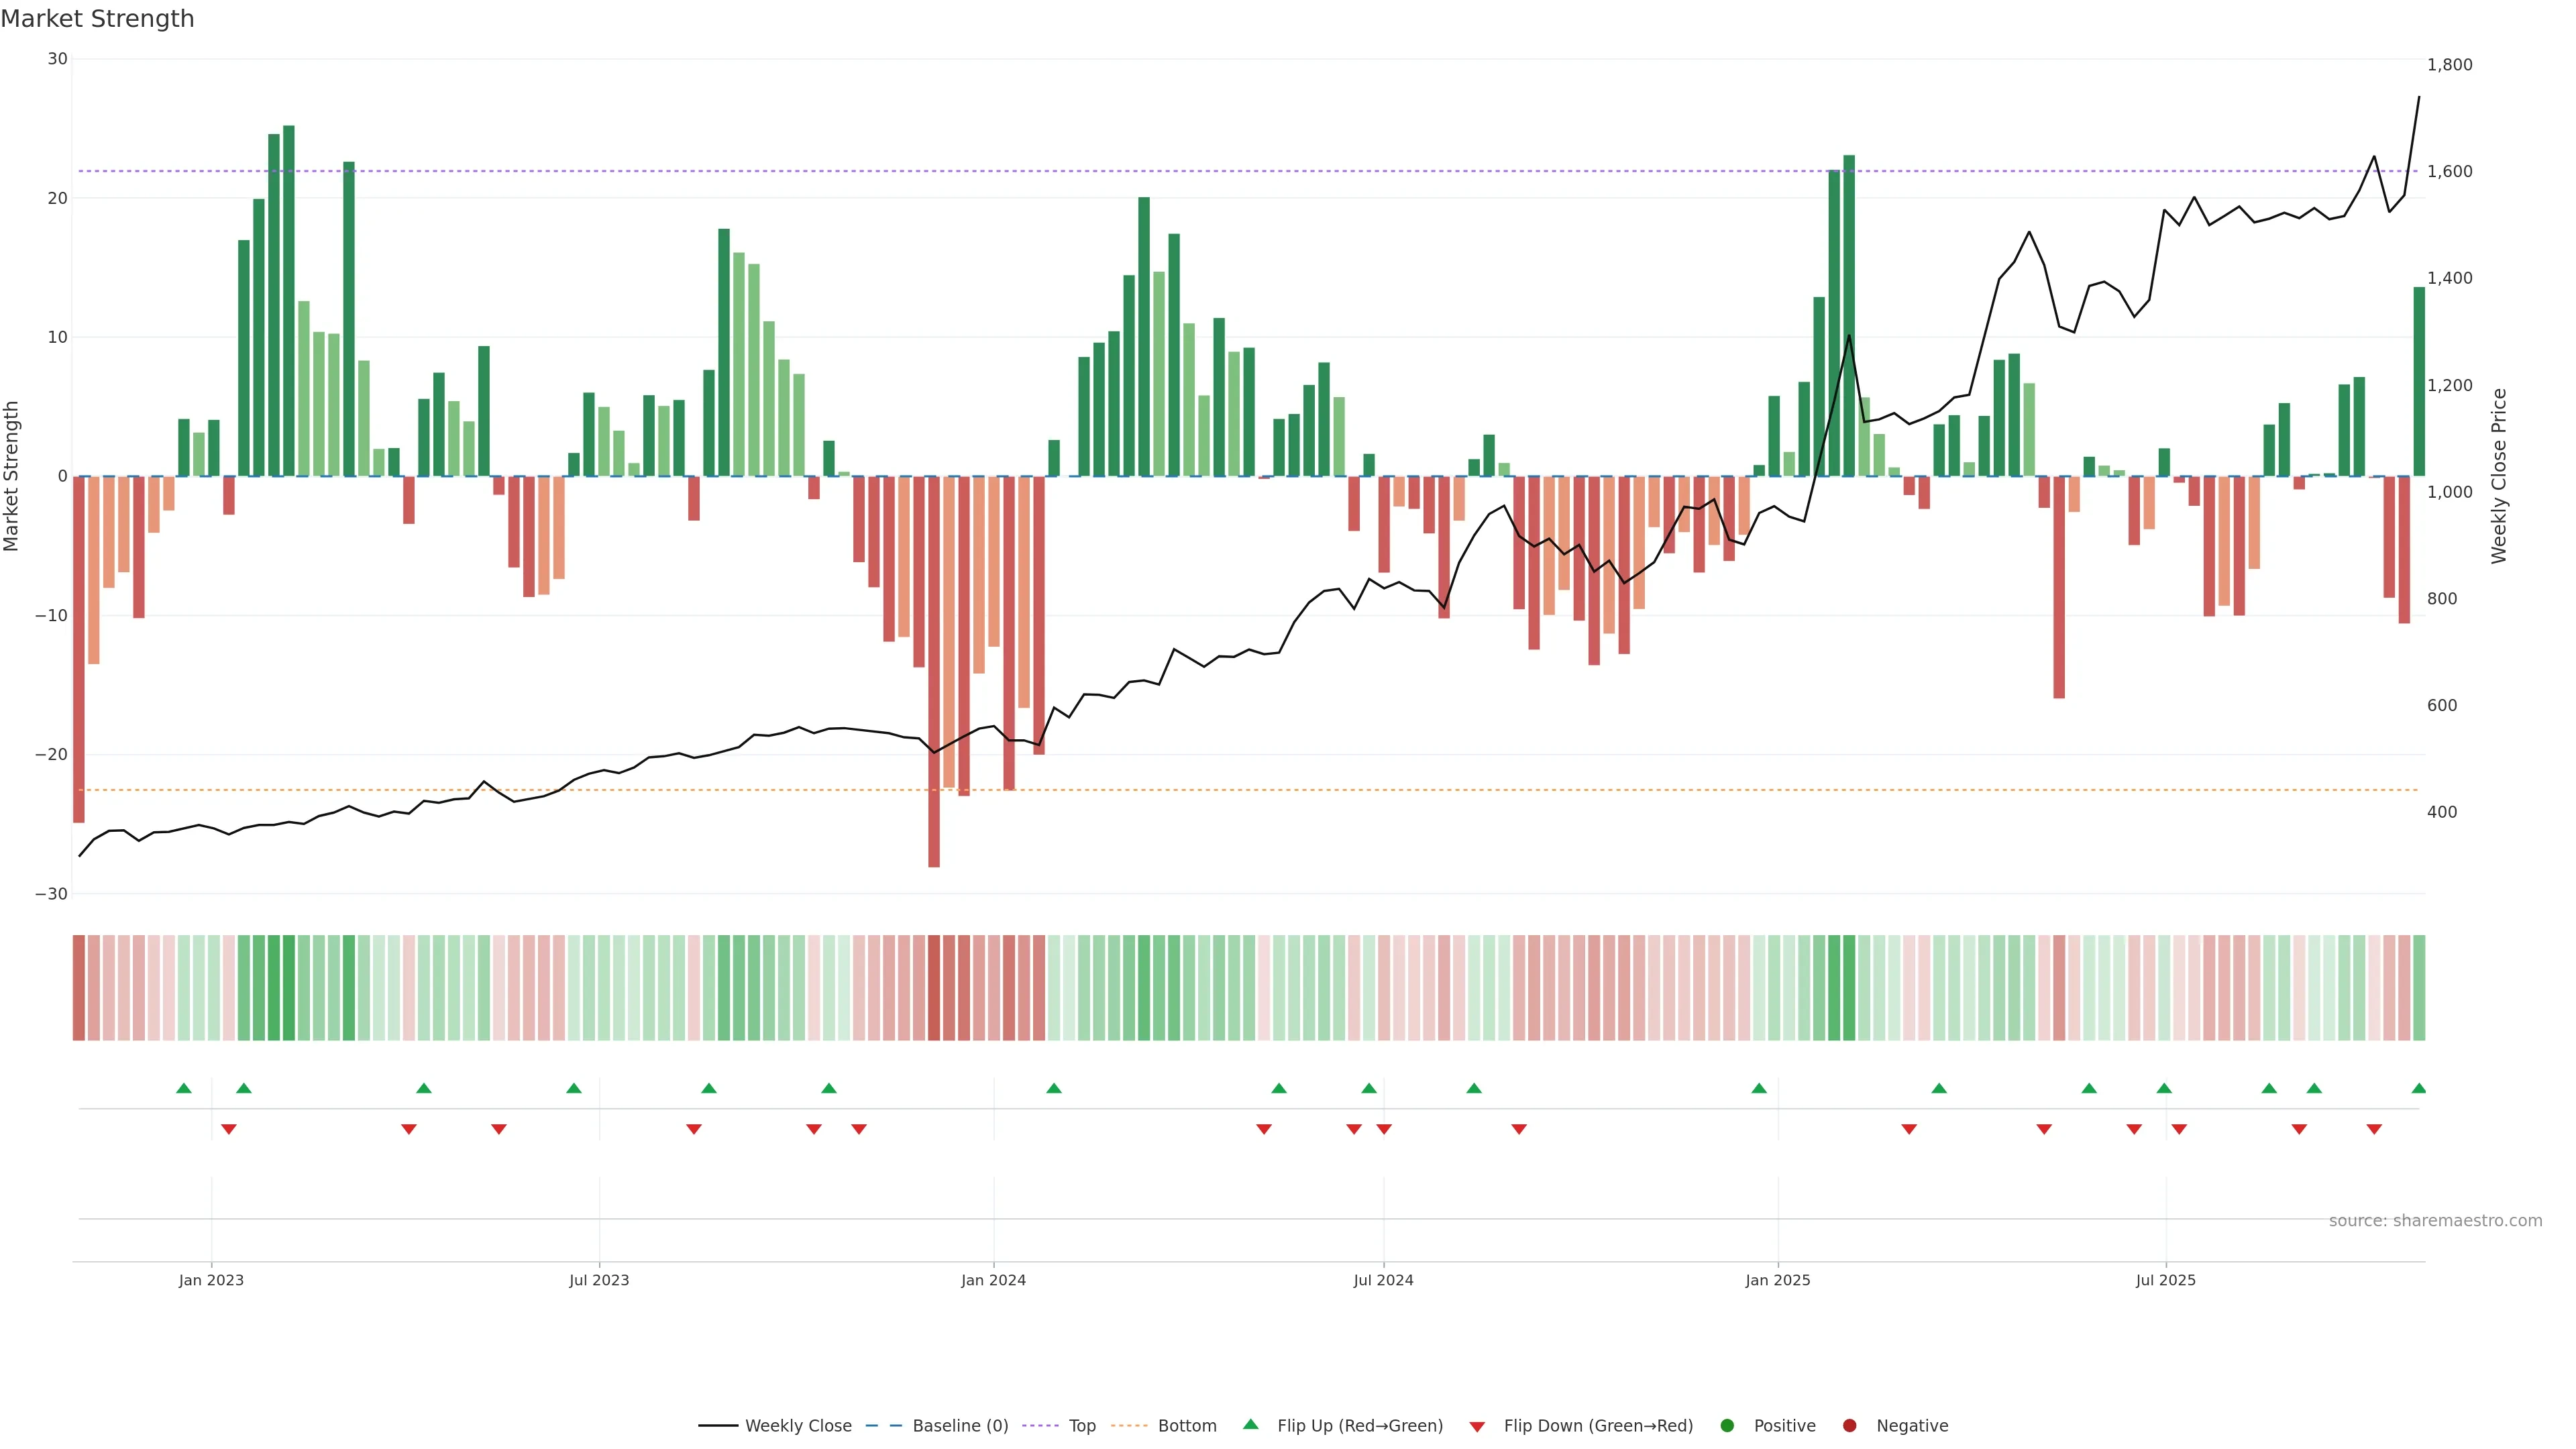
Task: Click the rightmost green flip-up triangle marker
Action: click(2418, 1088)
